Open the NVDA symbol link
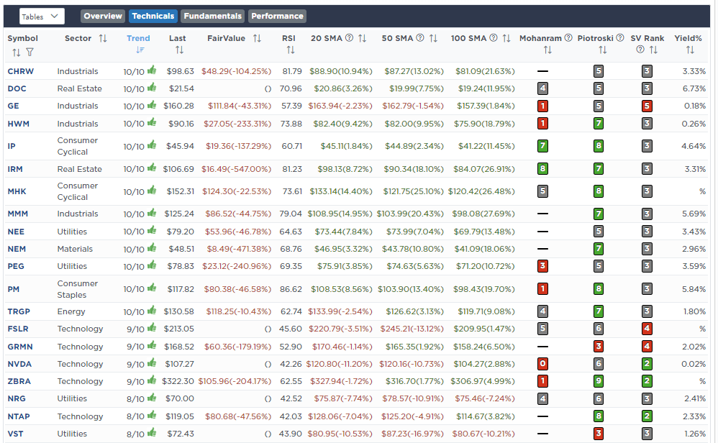 pyautogui.click(x=19, y=365)
